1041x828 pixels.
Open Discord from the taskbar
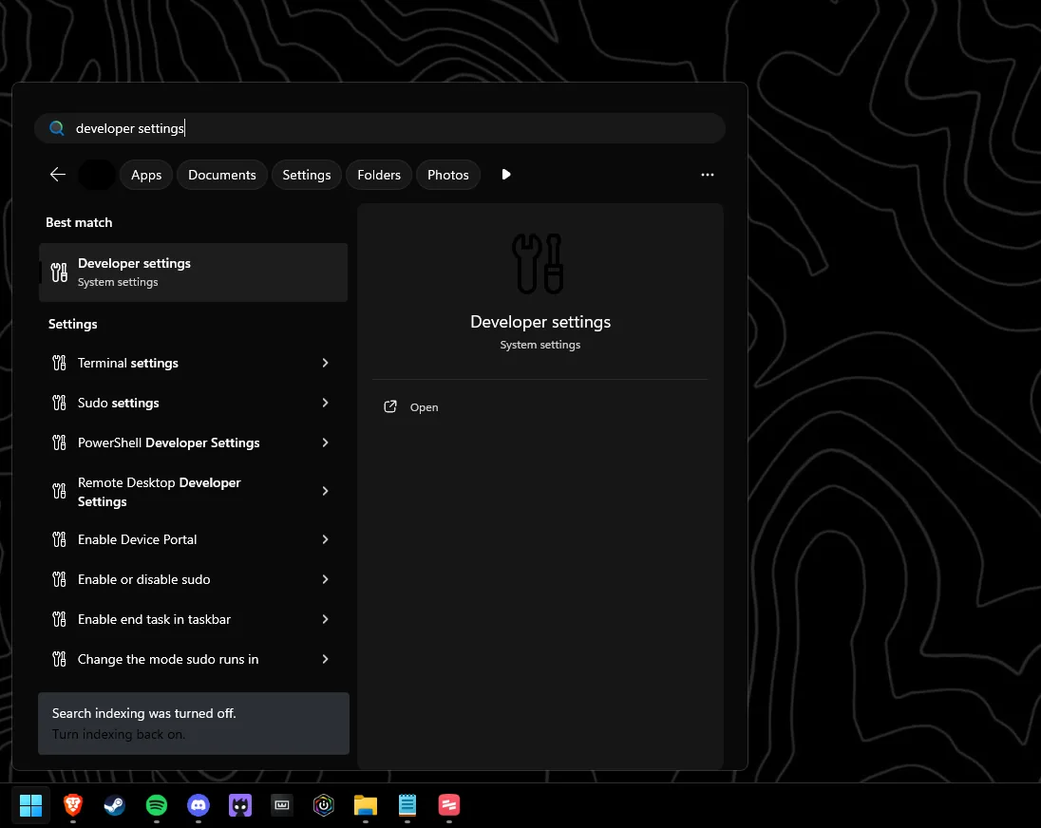point(199,805)
